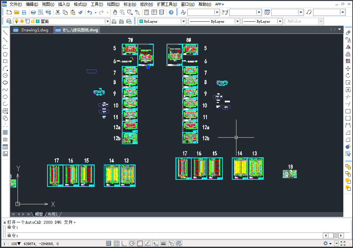Image resolution: width=353 pixels, height=248 pixels.
Task: Click the undo arrow button
Action: [x=90, y=12]
